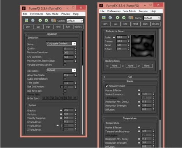The image size is (182, 148).
Task: Click Blocking Sides X None button
Action: (115, 66)
